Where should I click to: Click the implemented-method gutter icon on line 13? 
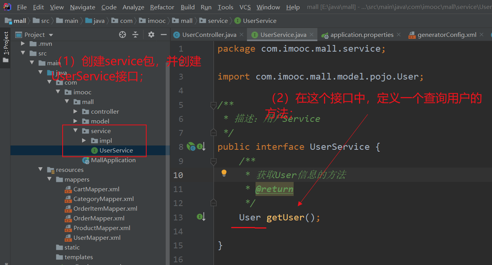[x=201, y=217]
